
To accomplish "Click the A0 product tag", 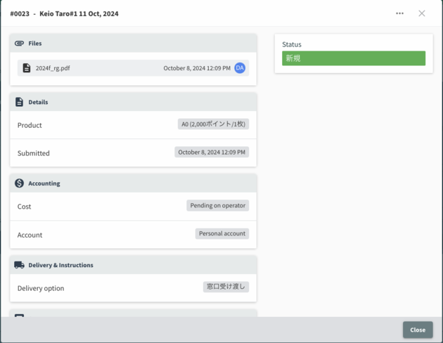I will [213, 124].
